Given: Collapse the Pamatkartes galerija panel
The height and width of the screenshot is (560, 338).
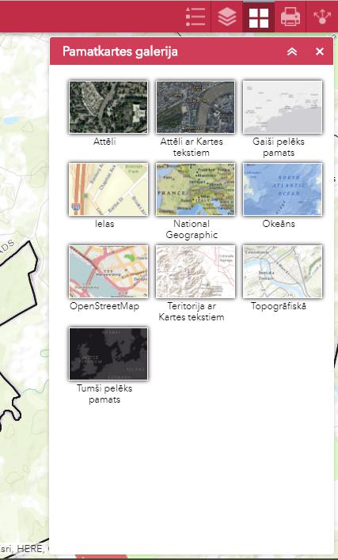Looking at the screenshot, I should (x=292, y=51).
